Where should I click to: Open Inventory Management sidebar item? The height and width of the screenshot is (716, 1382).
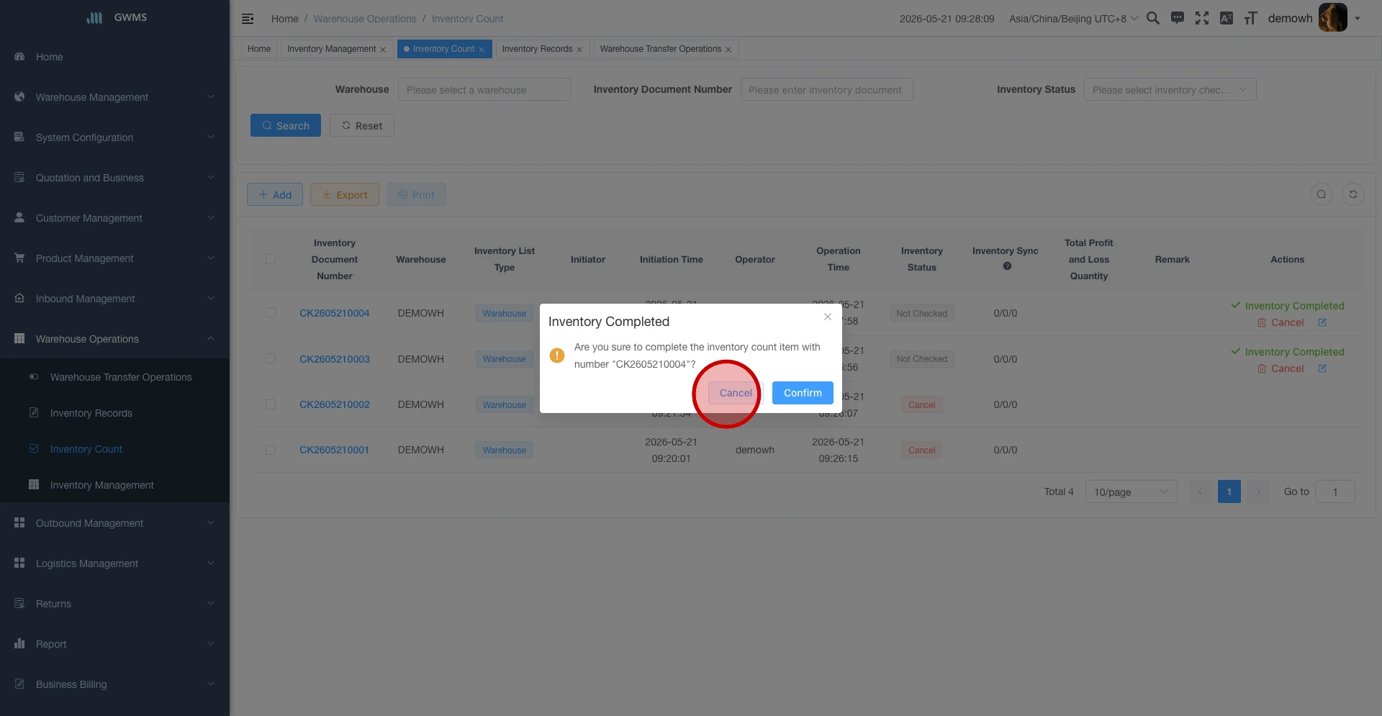click(115, 485)
